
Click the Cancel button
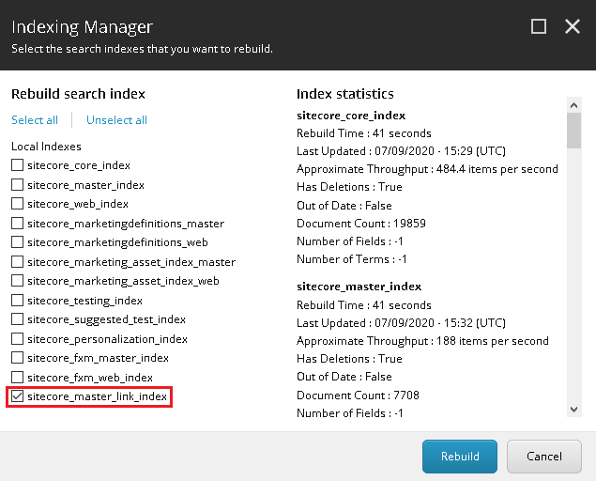click(544, 457)
